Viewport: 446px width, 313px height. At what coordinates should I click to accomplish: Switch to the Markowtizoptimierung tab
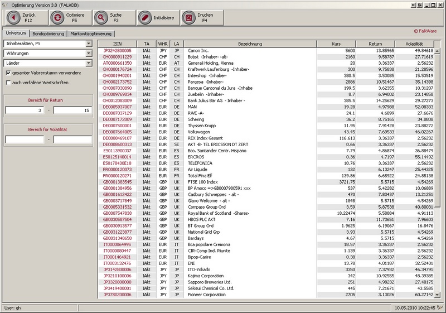tap(91, 33)
